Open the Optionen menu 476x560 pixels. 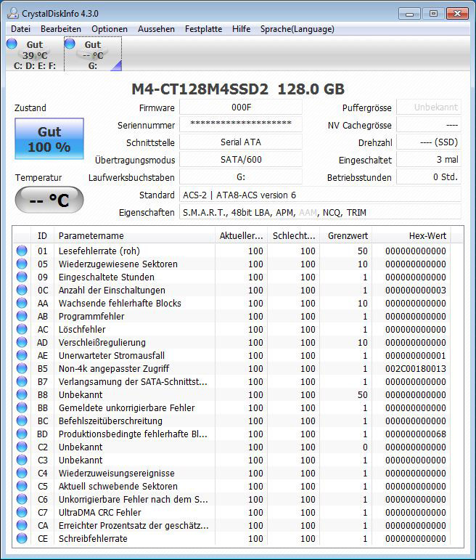(x=109, y=29)
